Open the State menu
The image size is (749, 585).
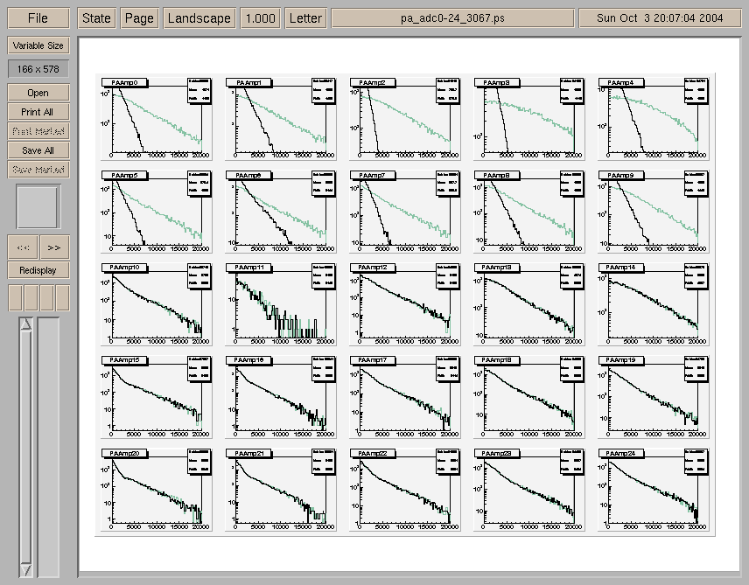coord(96,18)
